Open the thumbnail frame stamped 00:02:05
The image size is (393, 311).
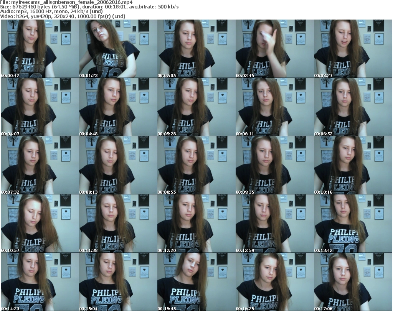[x=196, y=49]
